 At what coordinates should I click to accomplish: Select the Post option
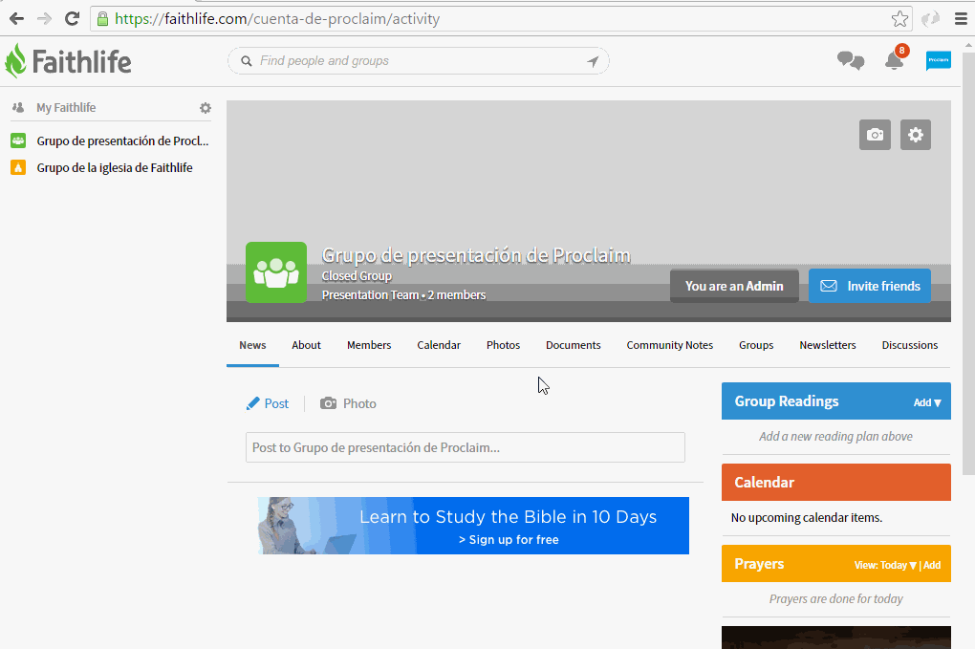(268, 403)
